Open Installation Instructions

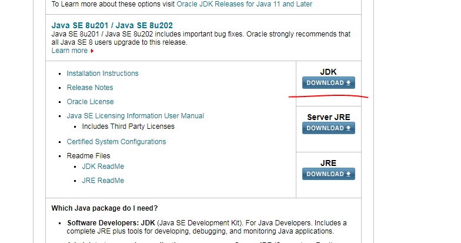point(102,73)
